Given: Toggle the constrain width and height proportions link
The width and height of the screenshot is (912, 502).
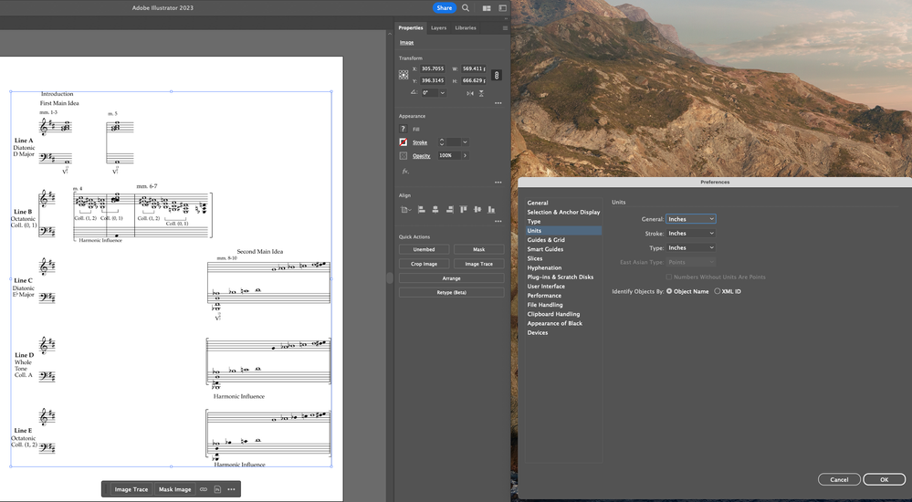Looking at the screenshot, I should (x=496, y=75).
